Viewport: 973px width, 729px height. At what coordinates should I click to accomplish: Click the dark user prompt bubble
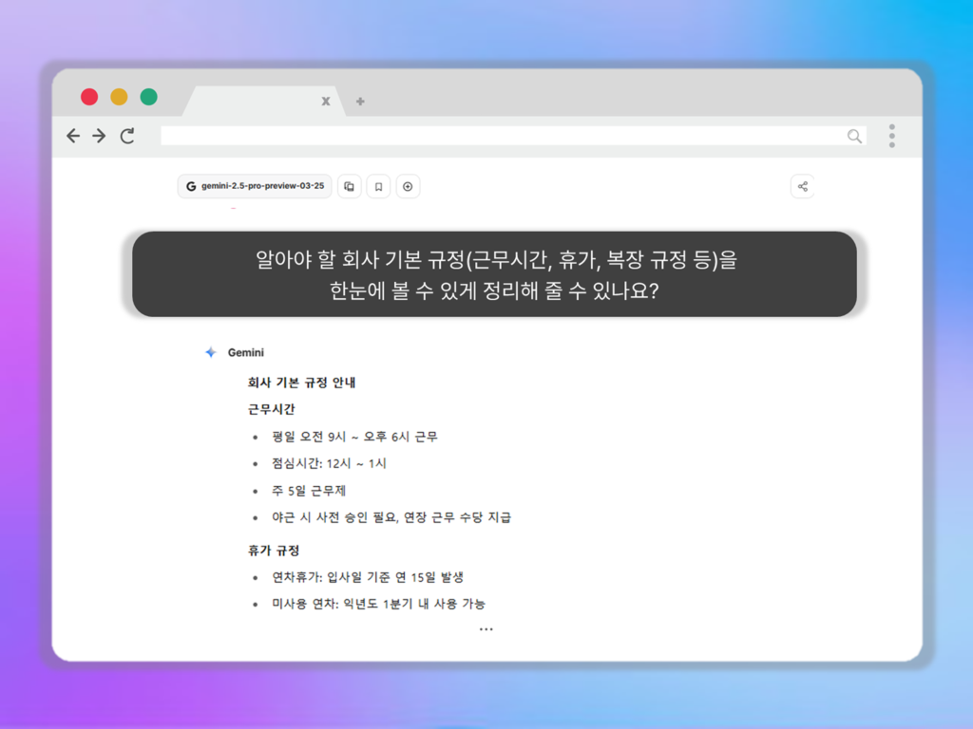tap(494, 274)
